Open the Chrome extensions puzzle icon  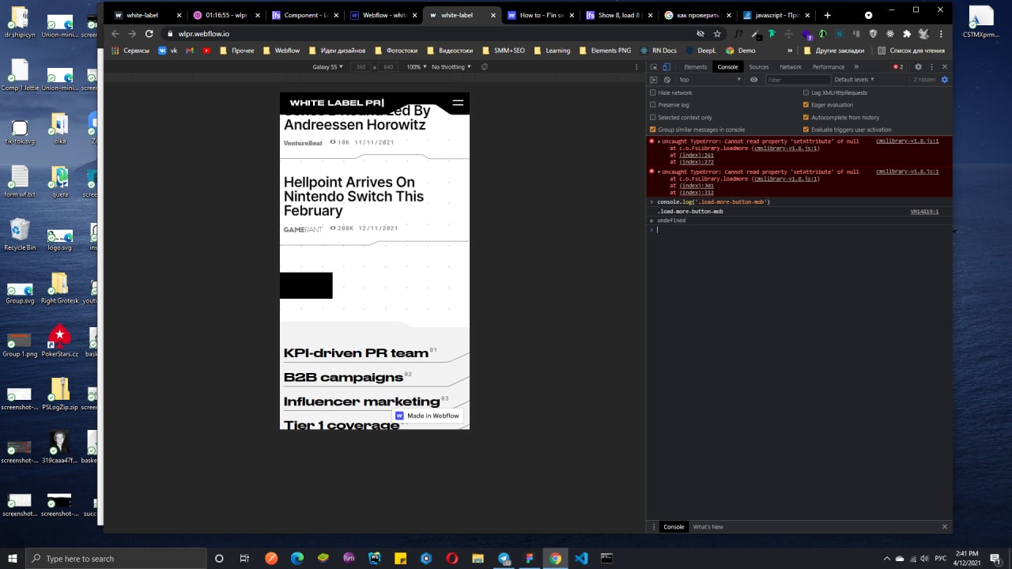(907, 34)
